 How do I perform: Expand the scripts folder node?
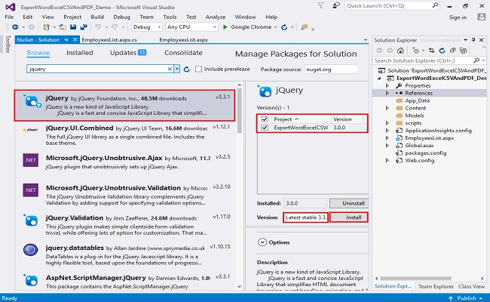[387, 123]
